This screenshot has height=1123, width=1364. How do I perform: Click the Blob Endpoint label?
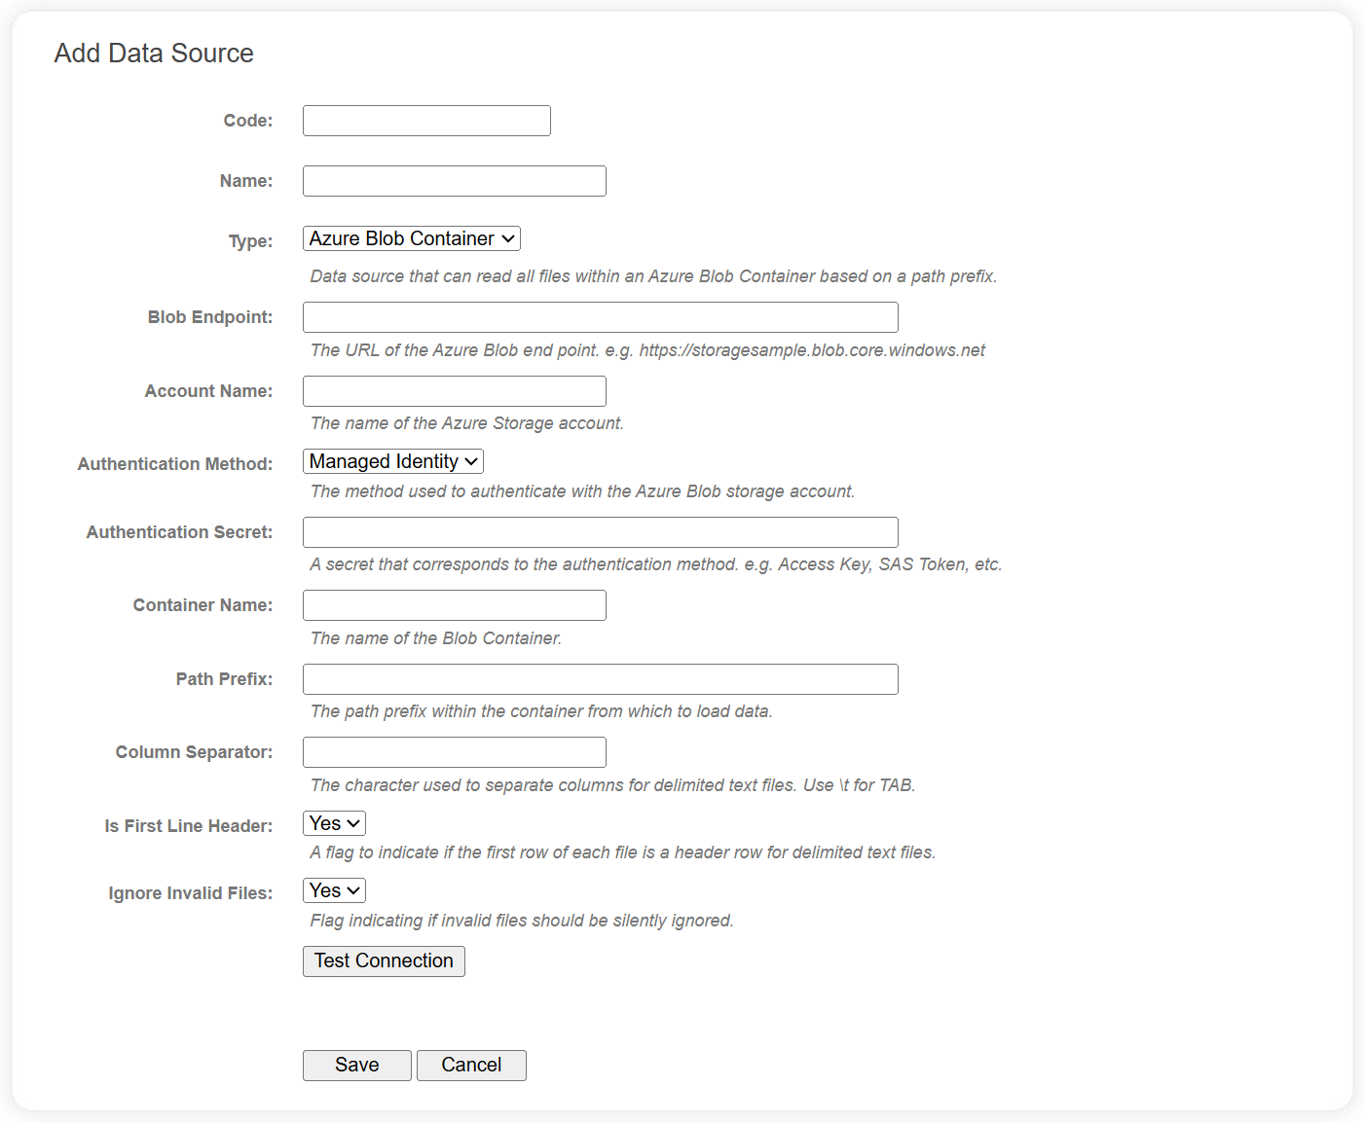click(x=209, y=316)
